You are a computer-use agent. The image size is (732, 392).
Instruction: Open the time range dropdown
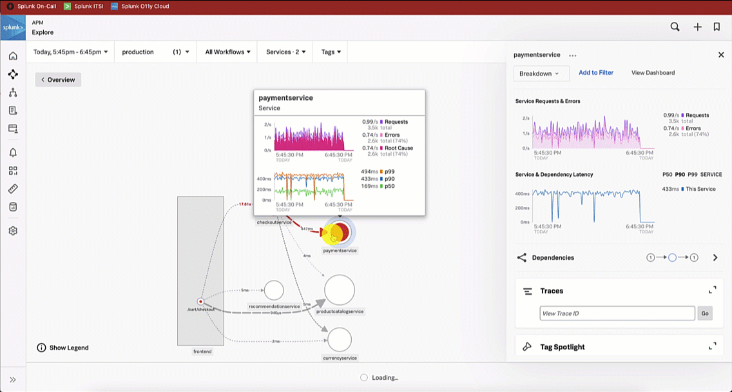click(70, 52)
